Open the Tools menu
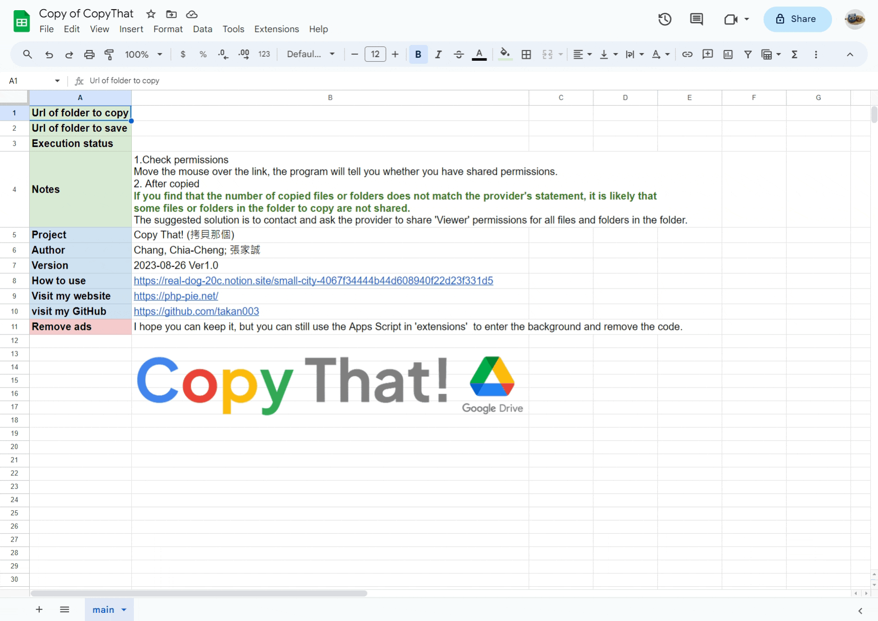The height and width of the screenshot is (621, 878). tap(234, 29)
